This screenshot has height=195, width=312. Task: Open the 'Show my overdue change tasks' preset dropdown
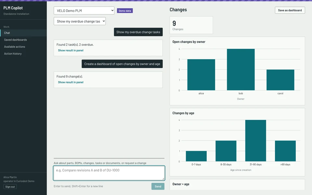(x=80, y=21)
